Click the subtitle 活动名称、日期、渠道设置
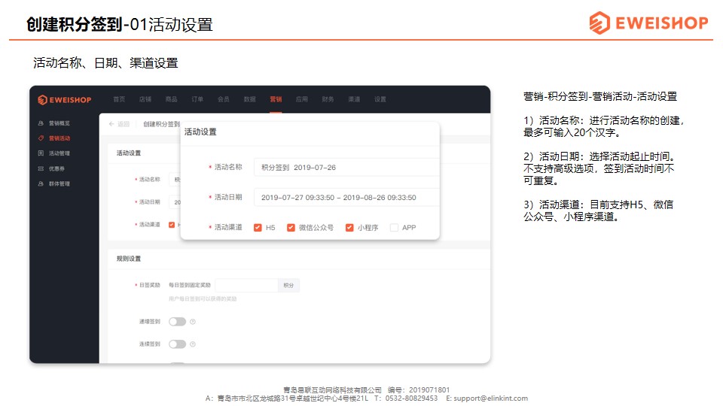723x406 pixels. tap(105, 63)
